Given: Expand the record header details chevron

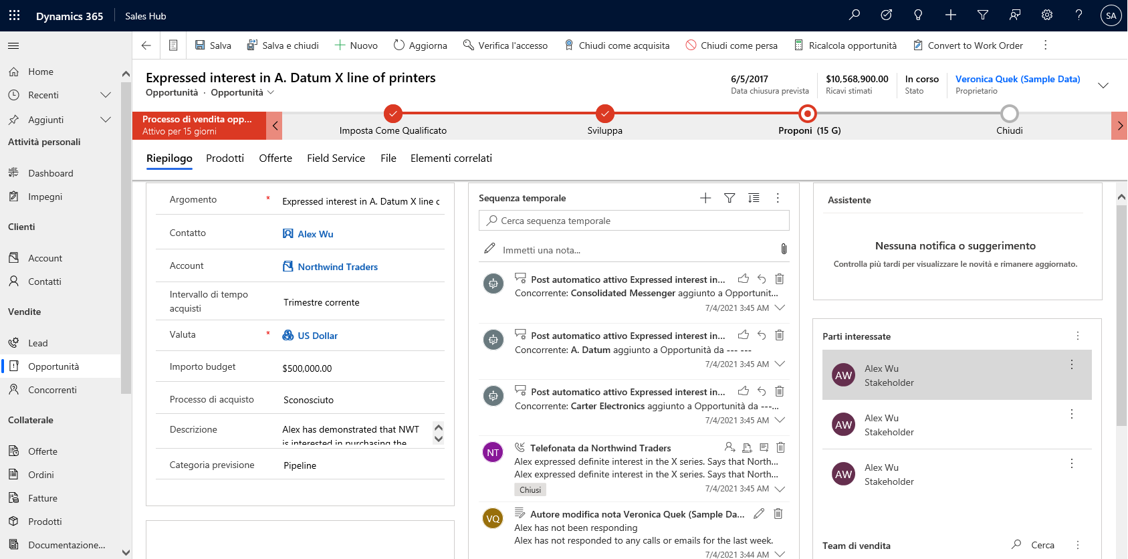Looking at the screenshot, I should pyautogui.click(x=1103, y=85).
